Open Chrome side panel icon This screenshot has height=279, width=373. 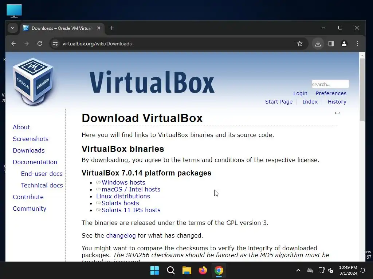click(x=331, y=44)
